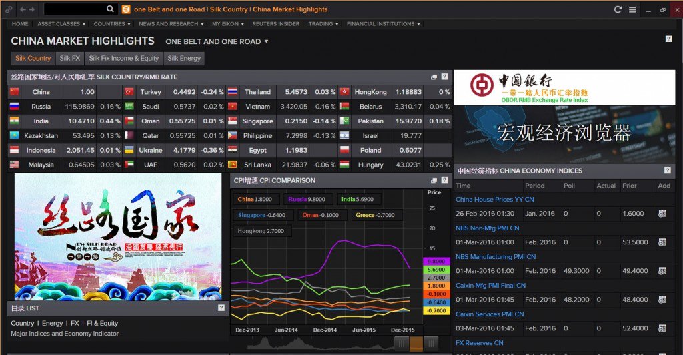This screenshot has height=355, width=683.
Task: Add China House Prices event to calendar
Action: click(662, 213)
